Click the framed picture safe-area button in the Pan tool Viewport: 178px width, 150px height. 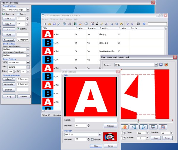[163, 127]
